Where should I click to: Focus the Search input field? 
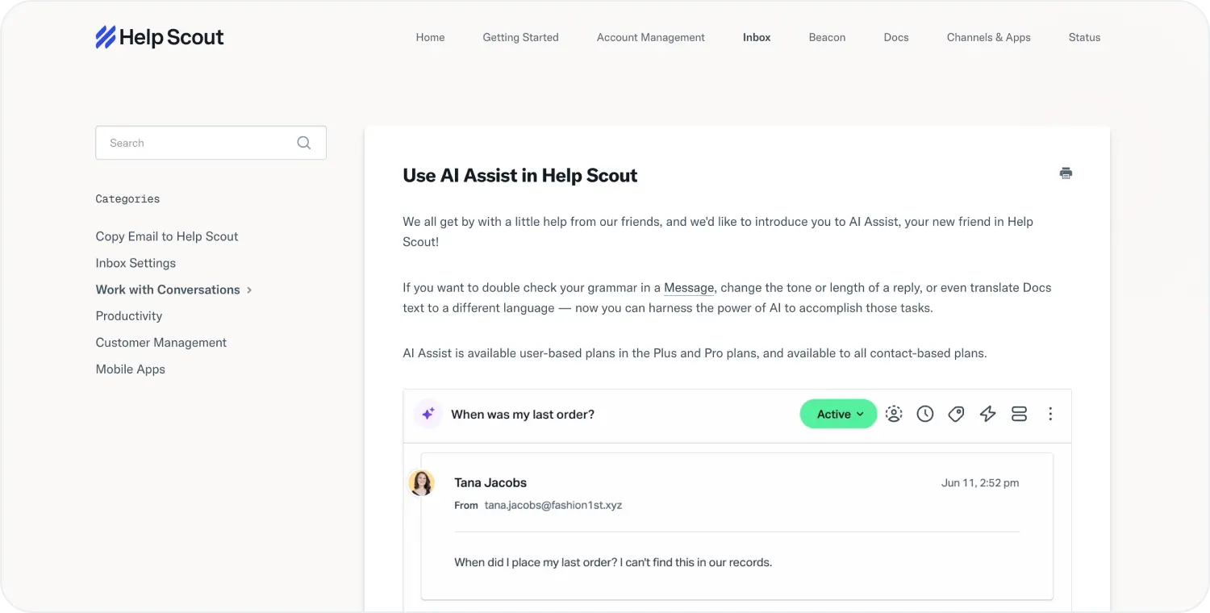211,143
